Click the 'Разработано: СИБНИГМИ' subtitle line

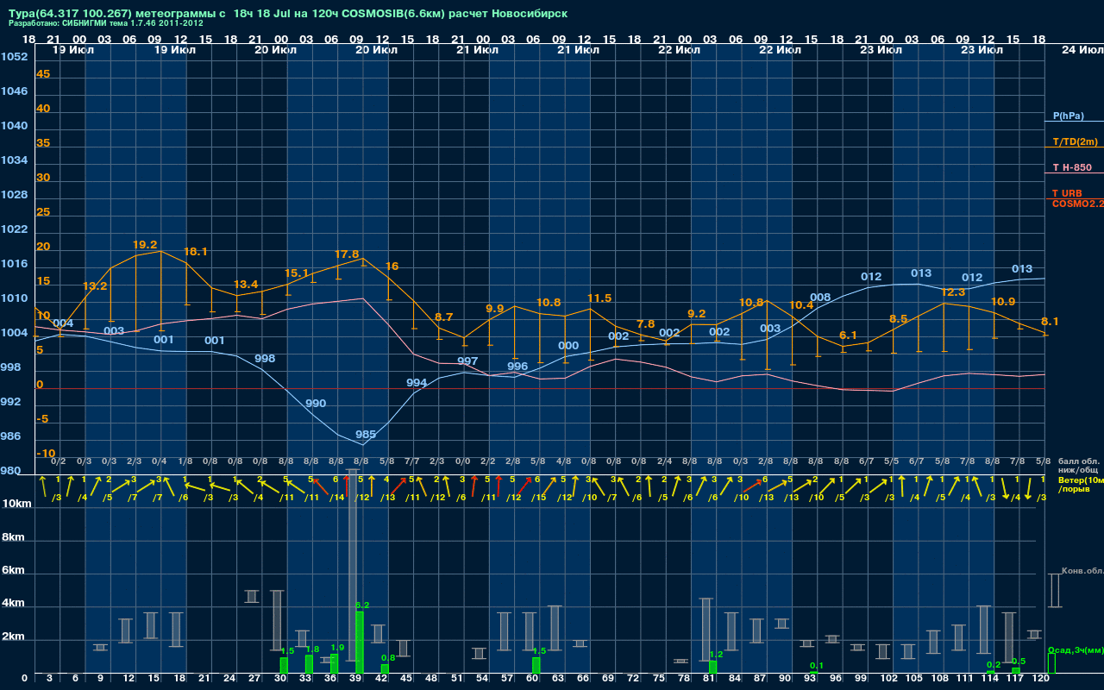(106, 23)
